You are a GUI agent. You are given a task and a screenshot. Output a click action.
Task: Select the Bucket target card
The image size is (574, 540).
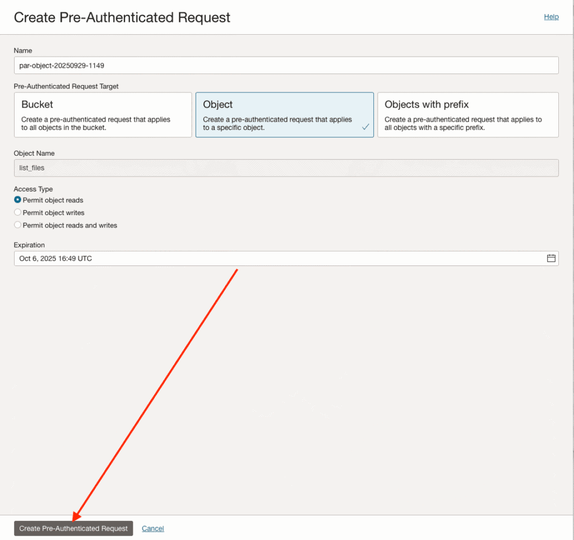(103, 115)
